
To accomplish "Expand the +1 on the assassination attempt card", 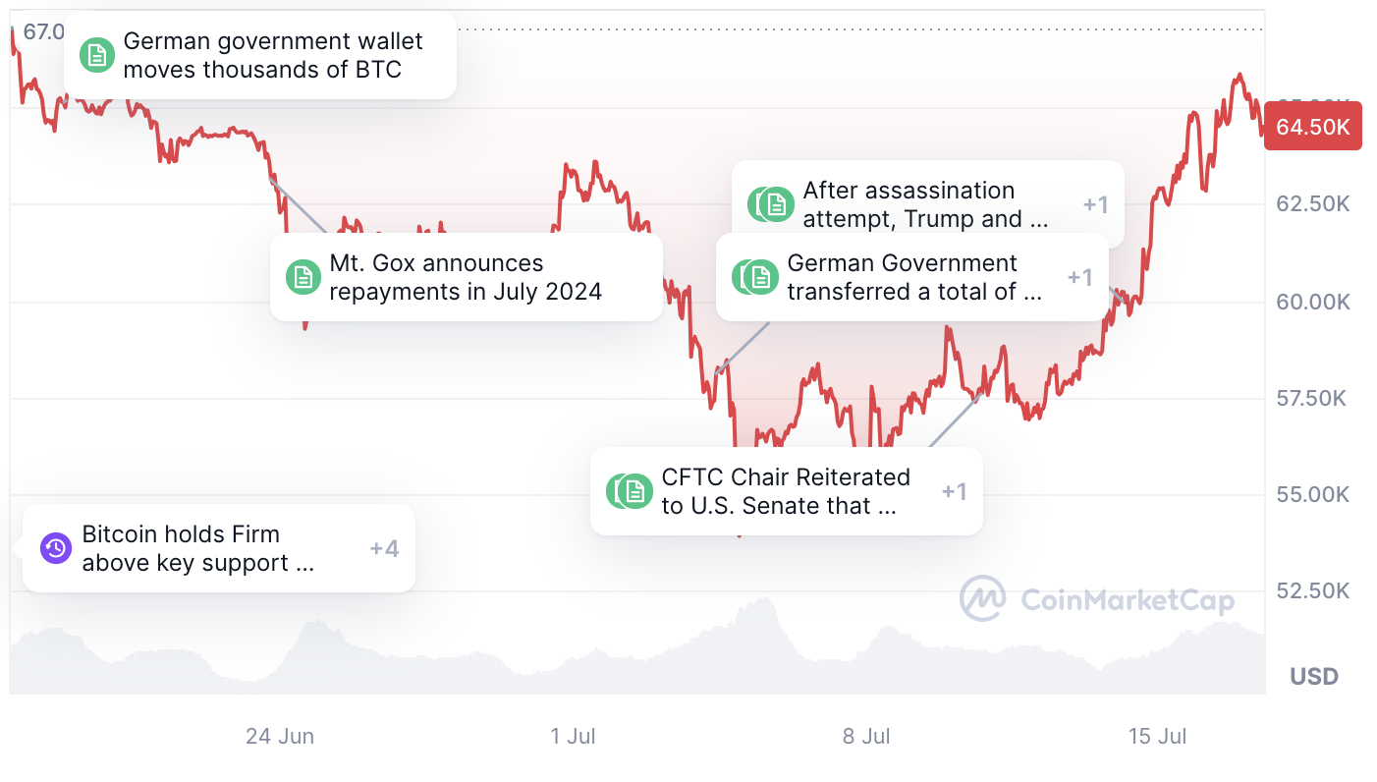I will 1095,204.
